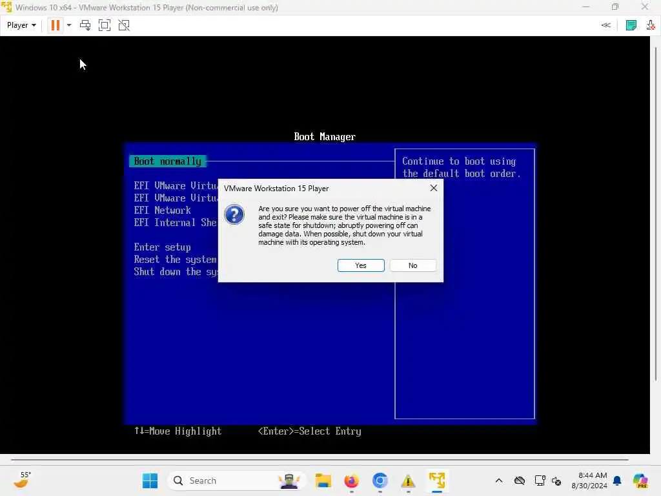
Task: Select the Reset the system entry
Action: point(176,260)
